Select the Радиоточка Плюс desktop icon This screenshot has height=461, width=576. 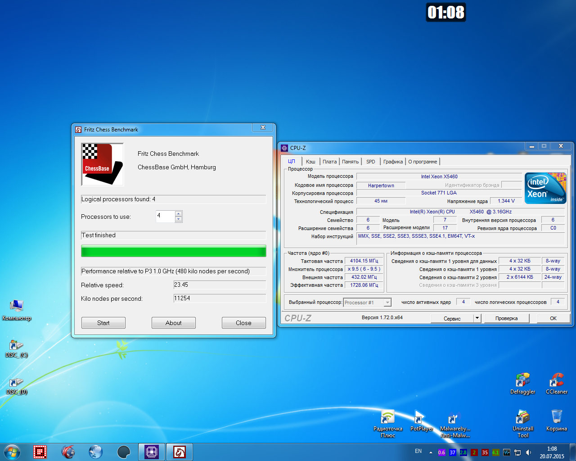388,424
